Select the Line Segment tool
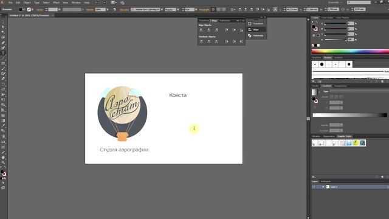 [3, 58]
